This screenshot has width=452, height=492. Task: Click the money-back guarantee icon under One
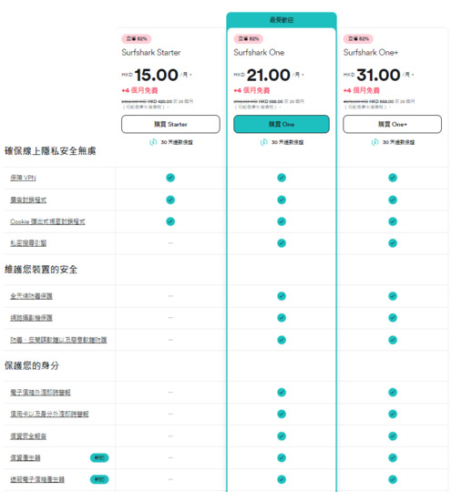pos(263,142)
